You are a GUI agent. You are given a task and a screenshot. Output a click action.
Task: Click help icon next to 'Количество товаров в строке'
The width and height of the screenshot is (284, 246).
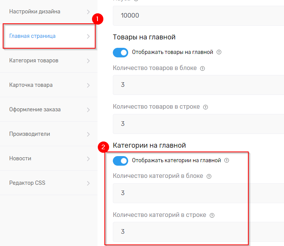205,107
